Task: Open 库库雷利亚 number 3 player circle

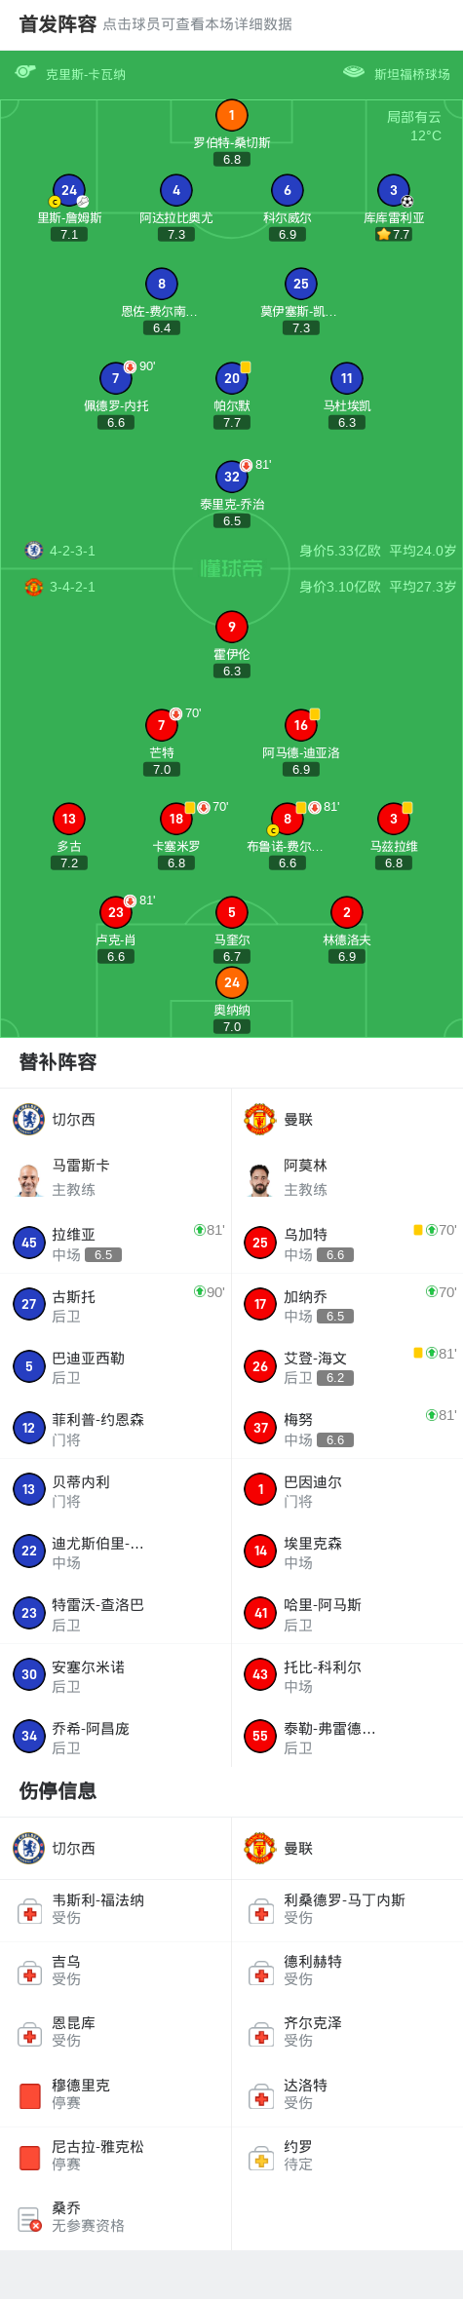Action: point(393,190)
